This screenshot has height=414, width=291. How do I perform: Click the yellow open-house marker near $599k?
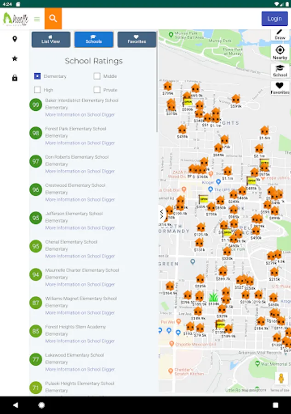pyautogui.click(x=188, y=102)
